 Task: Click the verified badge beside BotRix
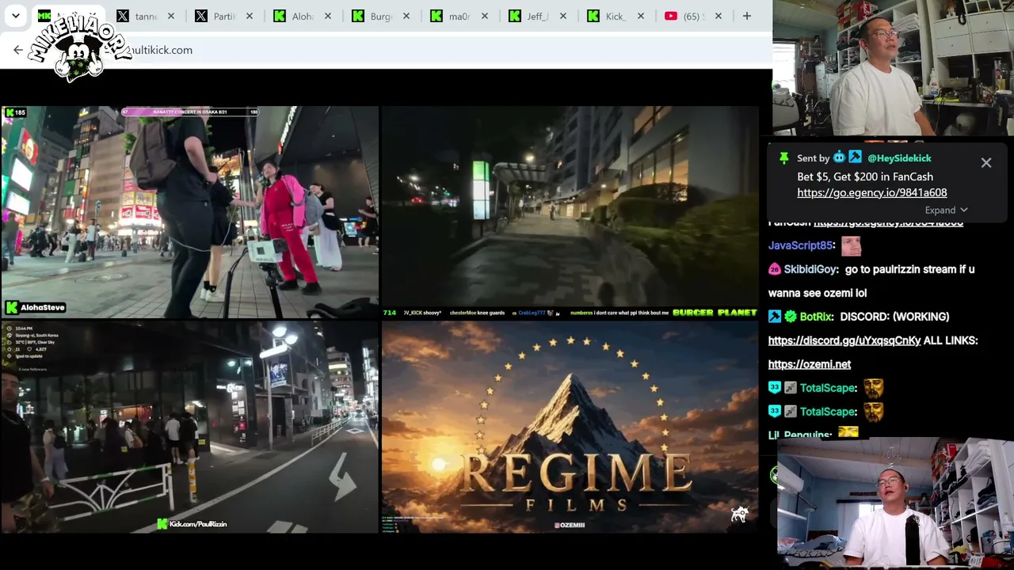[x=790, y=317]
